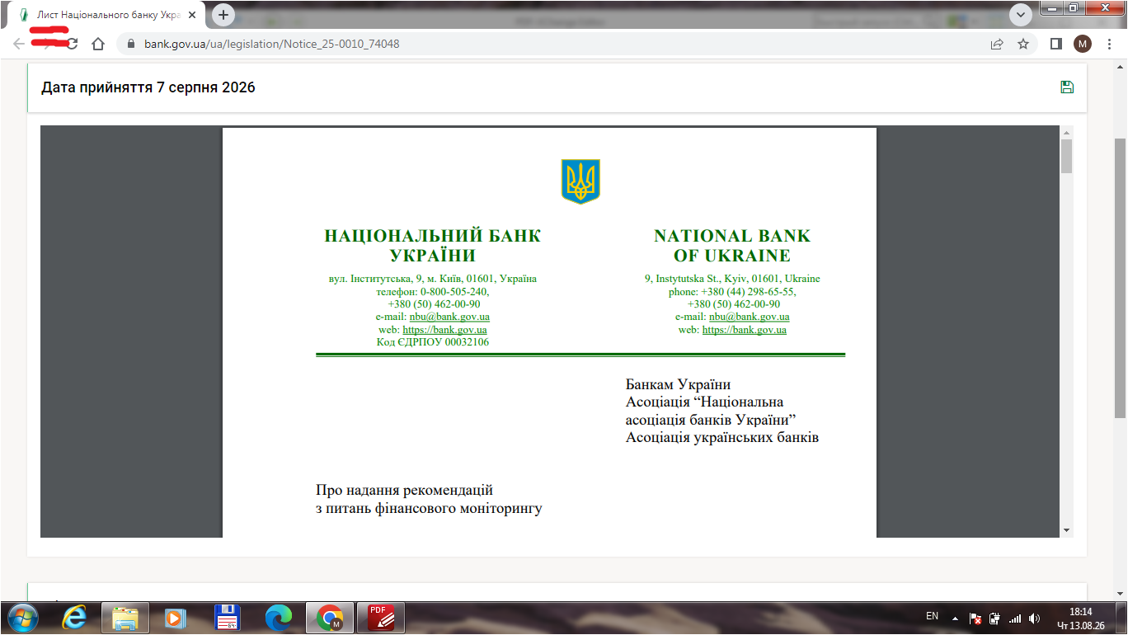This screenshot has width=1128, height=635.
Task: Bookmark this page with the star icon
Action: click(1023, 44)
